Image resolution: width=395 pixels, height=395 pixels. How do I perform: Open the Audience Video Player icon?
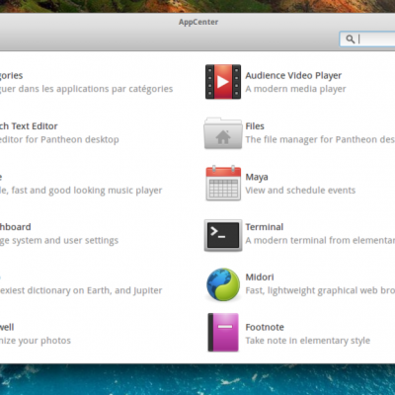pyautogui.click(x=223, y=82)
